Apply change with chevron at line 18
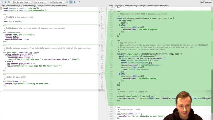The width and height of the screenshot is (213, 120). (x=100, y=46)
